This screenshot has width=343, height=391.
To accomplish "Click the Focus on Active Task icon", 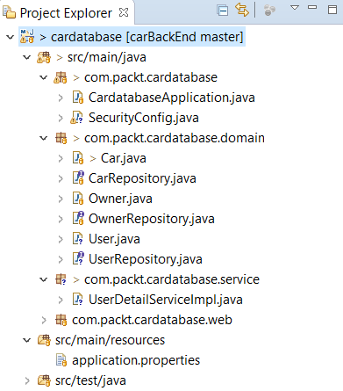I will [x=269, y=11].
